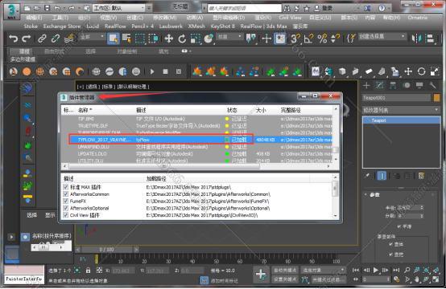The image size is (446, 289).
Task: Toggle the Angle Snap icon
Action: pyautogui.click(x=308, y=39)
